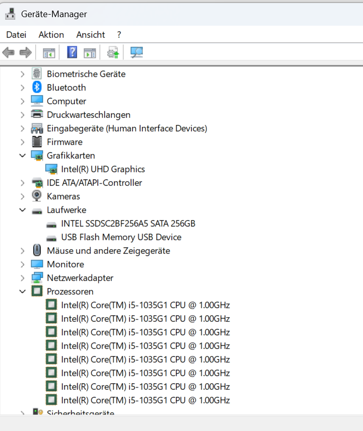This screenshot has height=431, width=363.
Task: Select the Kameras category label
Action: tap(63, 196)
